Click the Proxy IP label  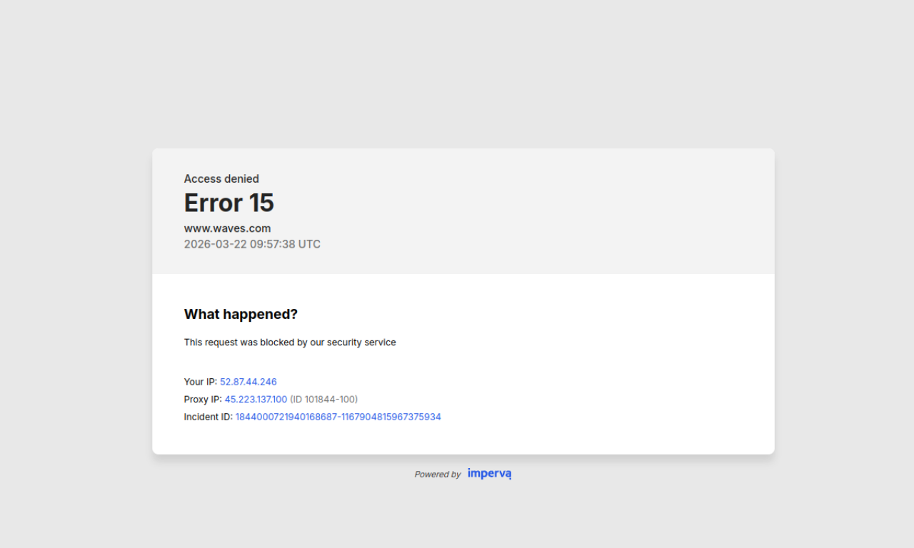point(203,400)
